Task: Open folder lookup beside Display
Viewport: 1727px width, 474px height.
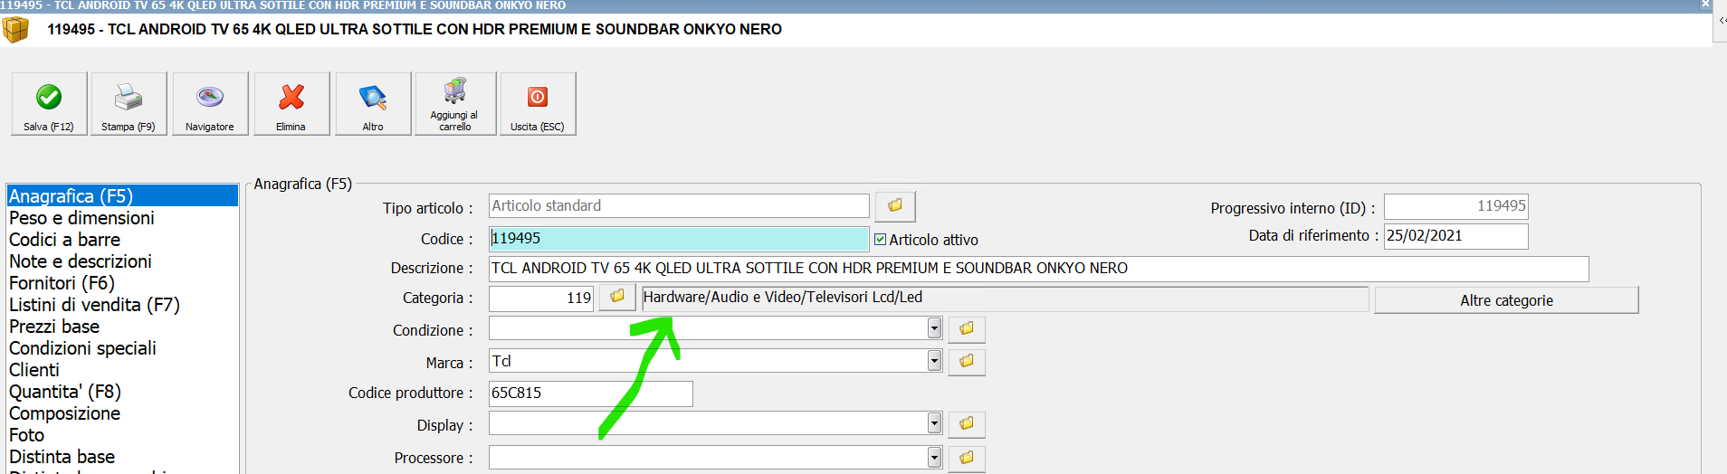Action: pos(967,423)
